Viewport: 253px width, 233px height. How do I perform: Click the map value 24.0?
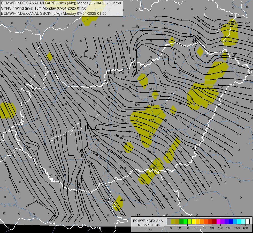coord(123,168)
